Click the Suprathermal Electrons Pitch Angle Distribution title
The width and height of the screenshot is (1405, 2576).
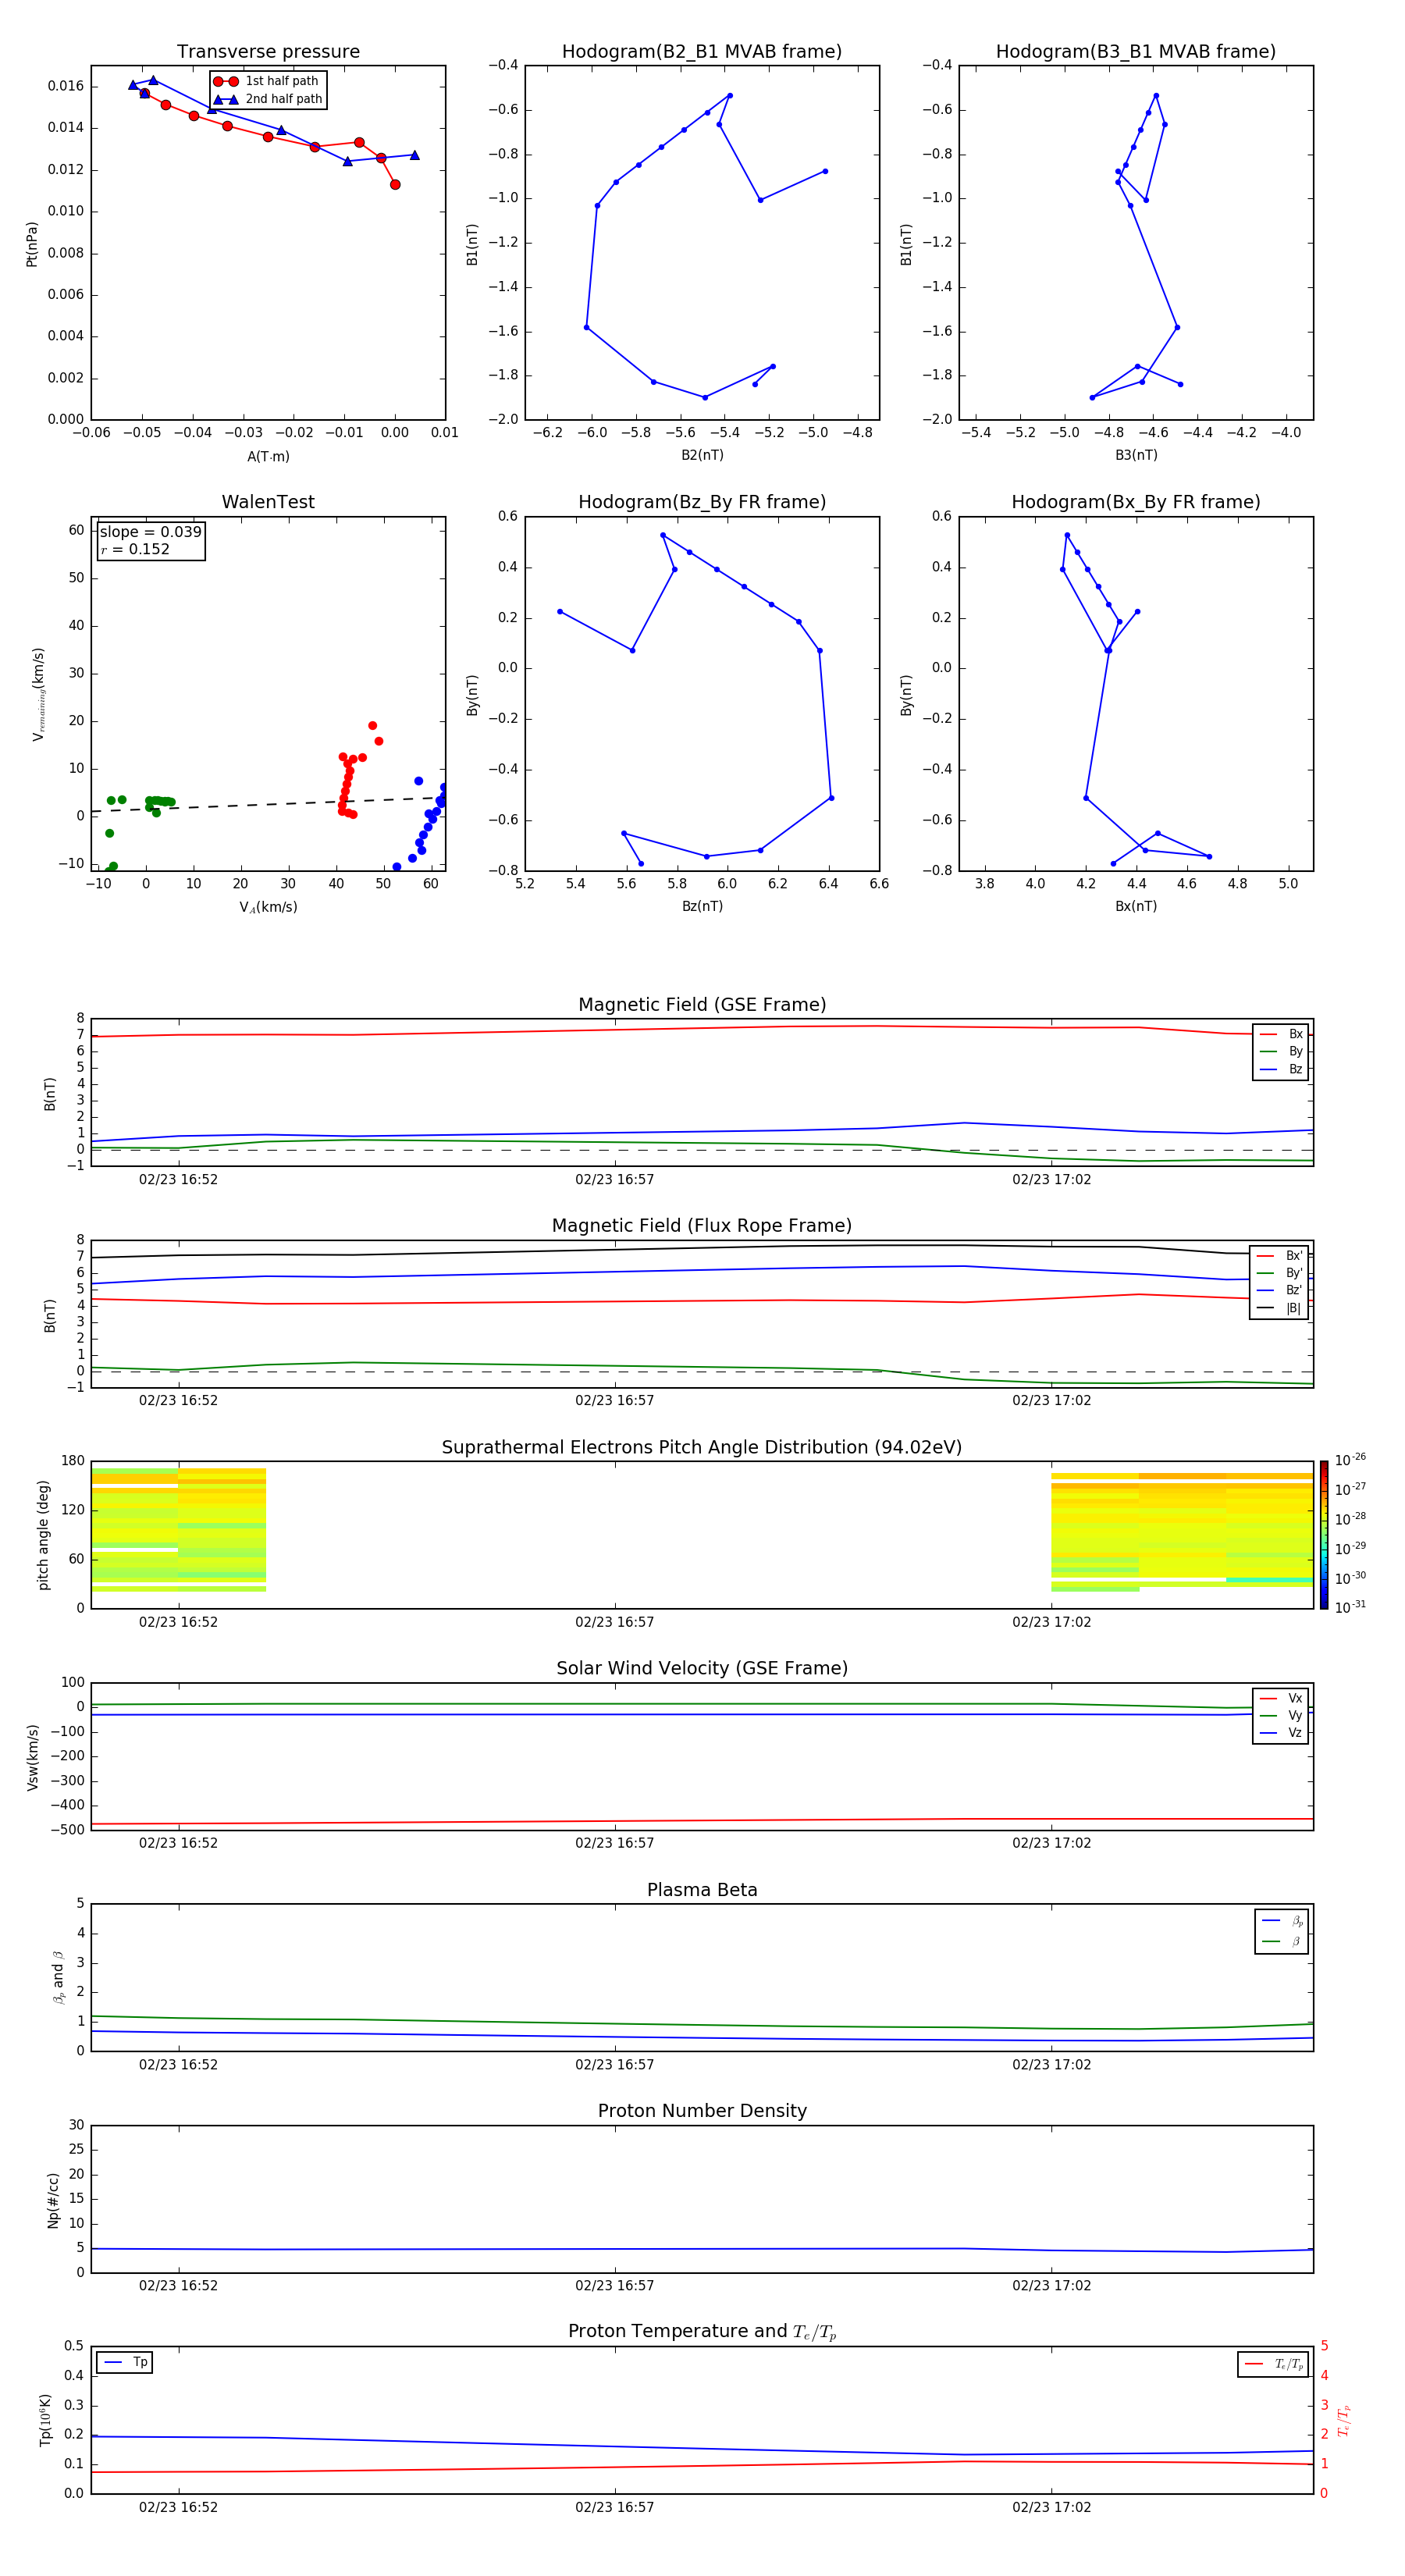click(x=702, y=1448)
